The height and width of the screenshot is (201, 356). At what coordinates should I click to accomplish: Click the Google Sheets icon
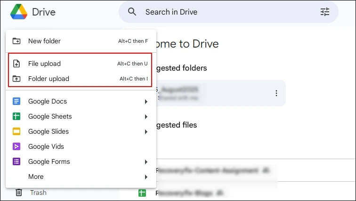coord(16,116)
